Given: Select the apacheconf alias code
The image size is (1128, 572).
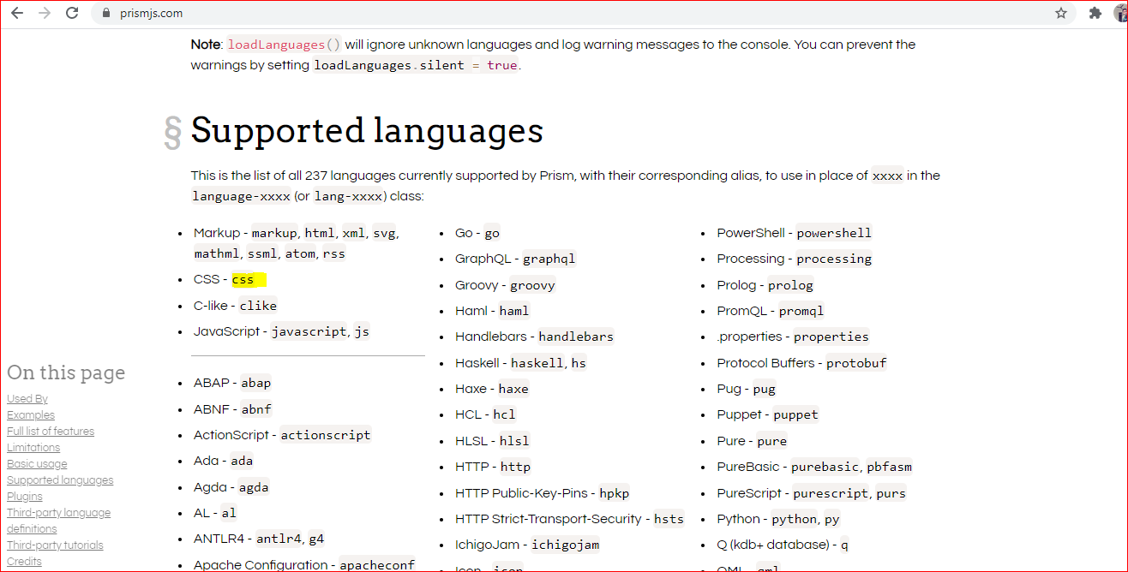Looking at the screenshot, I should (x=377, y=565).
